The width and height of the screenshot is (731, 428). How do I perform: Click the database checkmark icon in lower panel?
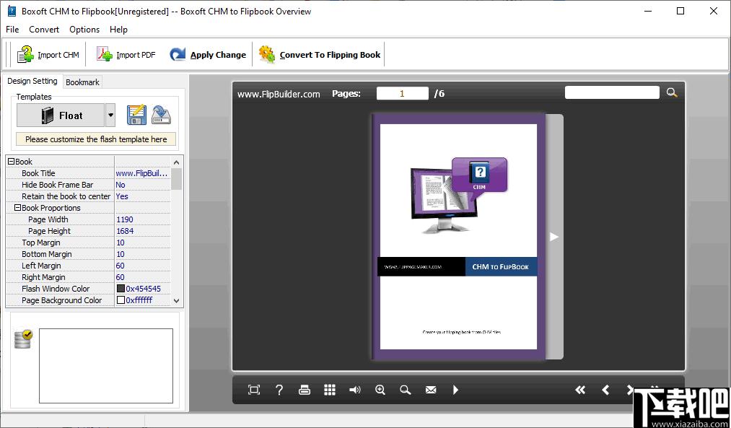coord(23,339)
